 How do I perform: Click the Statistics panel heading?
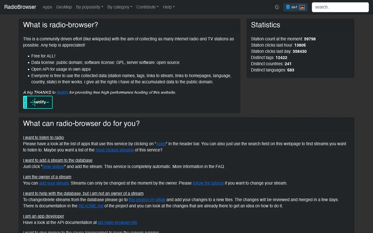click(266, 25)
